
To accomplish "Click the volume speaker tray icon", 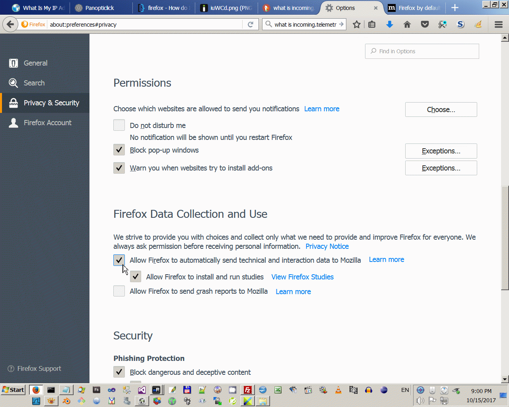I will [x=420, y=401].
